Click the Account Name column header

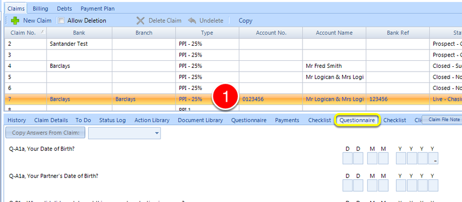[x=334, y=33]
